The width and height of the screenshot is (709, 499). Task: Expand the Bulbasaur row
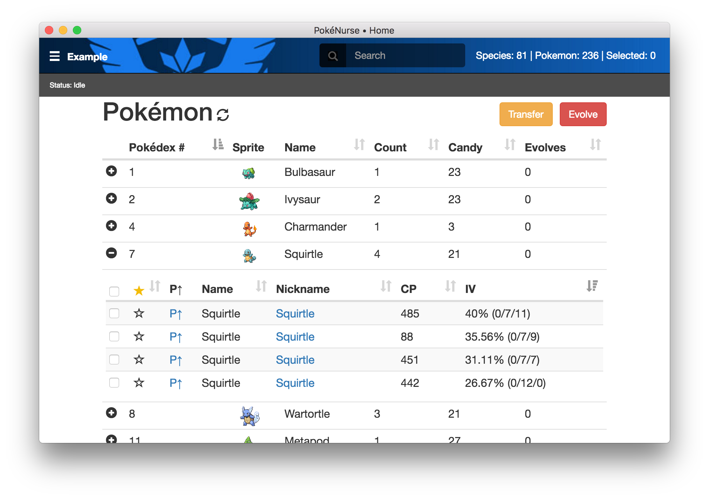tap(111, 171)
